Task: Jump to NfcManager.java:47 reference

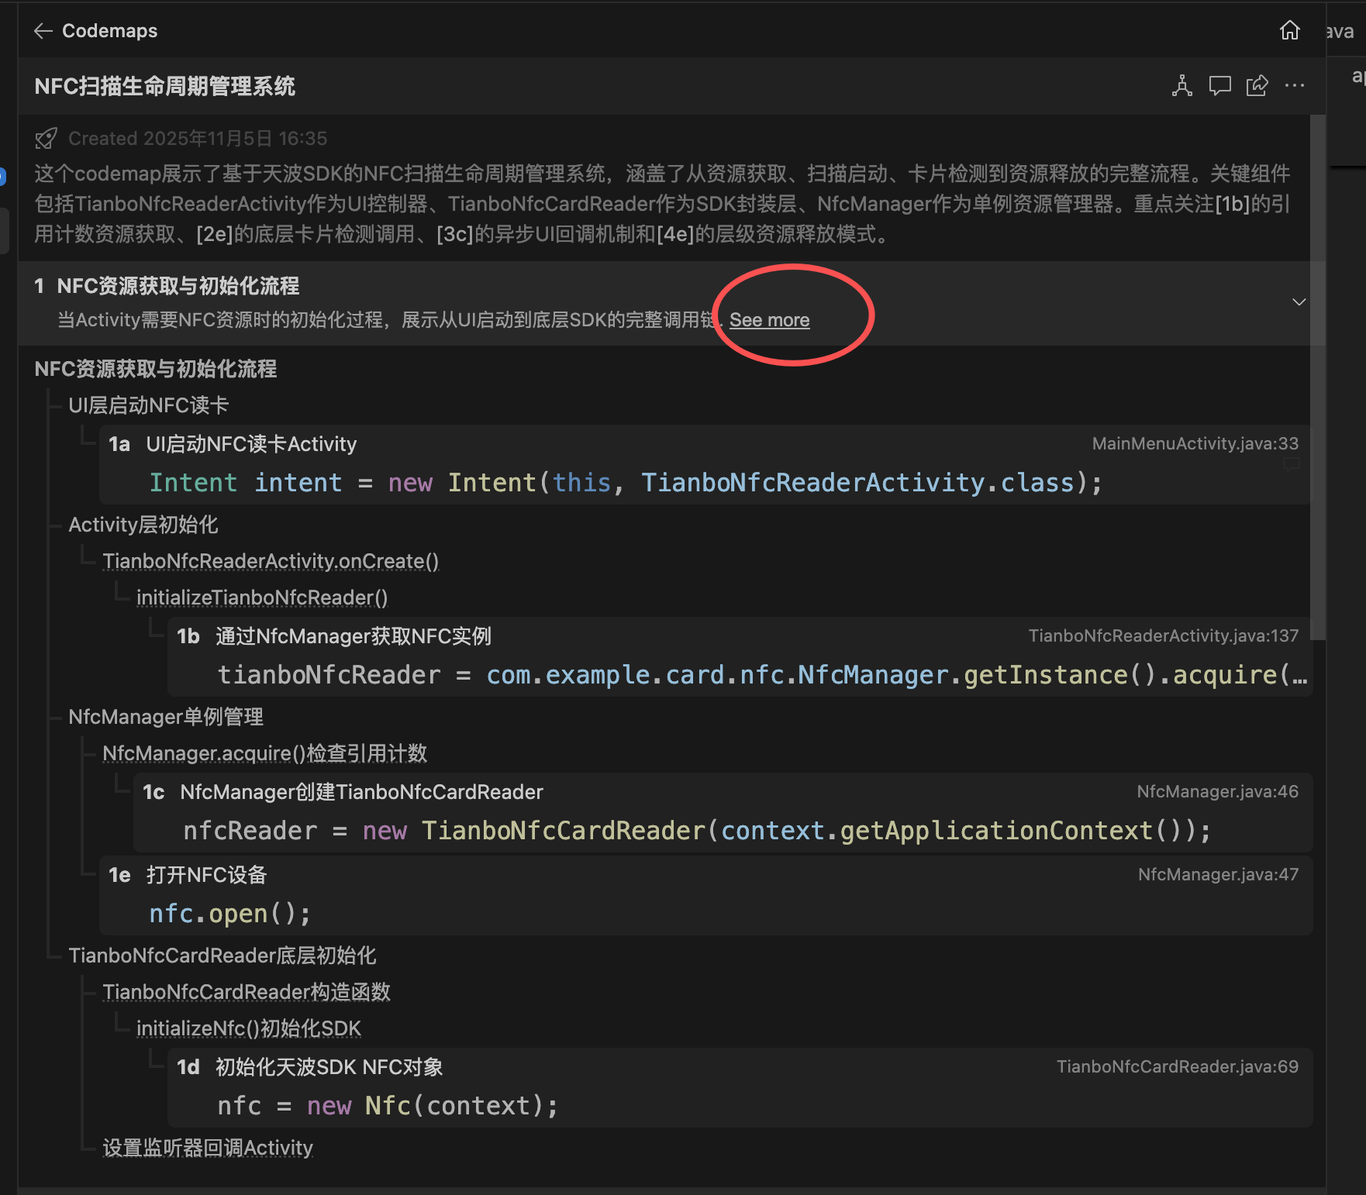Action: tap(1217, 874)
